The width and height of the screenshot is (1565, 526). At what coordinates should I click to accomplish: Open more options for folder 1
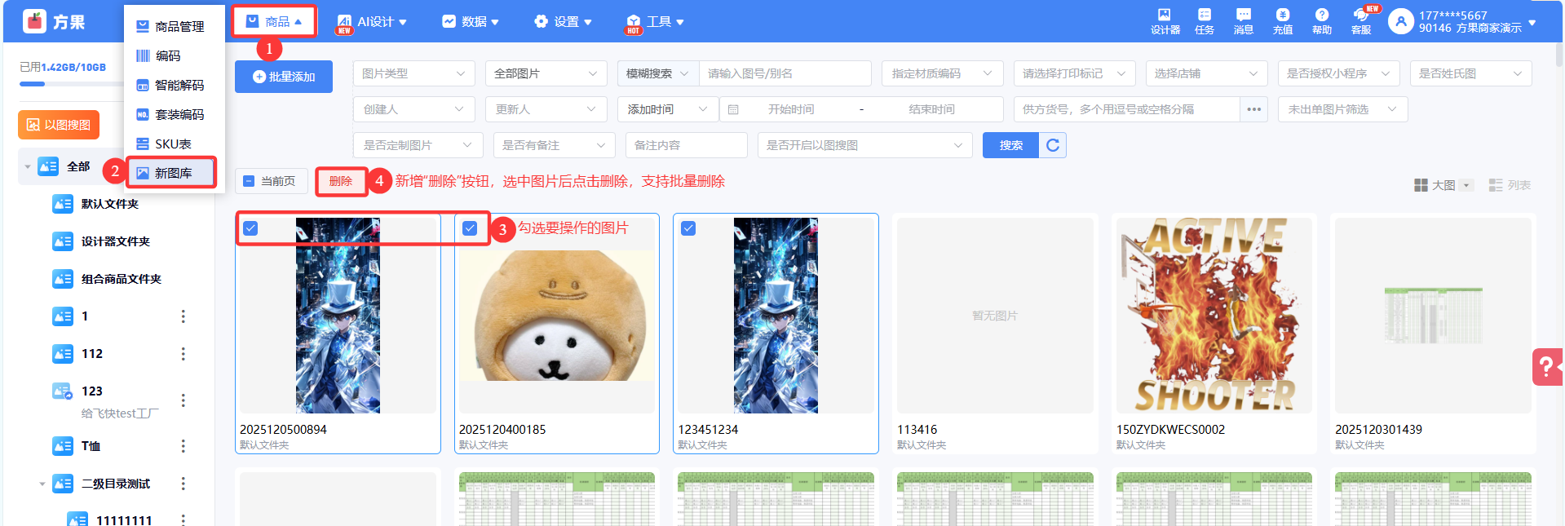coord(183,316)
